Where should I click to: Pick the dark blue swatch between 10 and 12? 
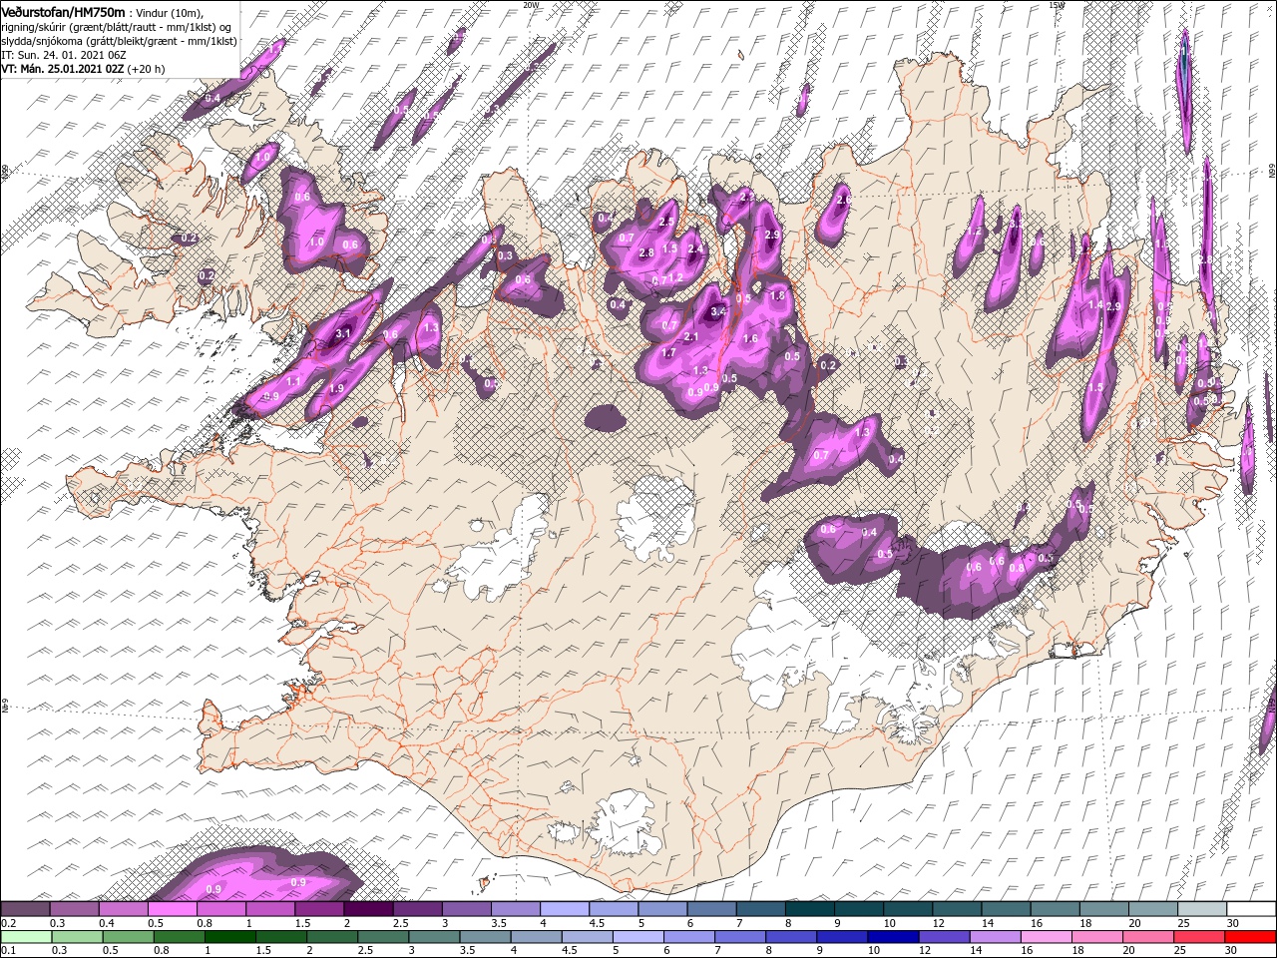coord(893,937)
